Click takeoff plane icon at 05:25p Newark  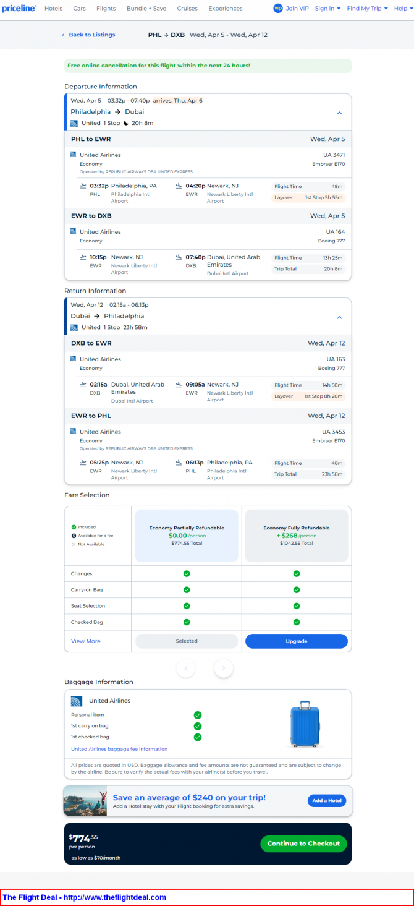[x=83, y=462]
